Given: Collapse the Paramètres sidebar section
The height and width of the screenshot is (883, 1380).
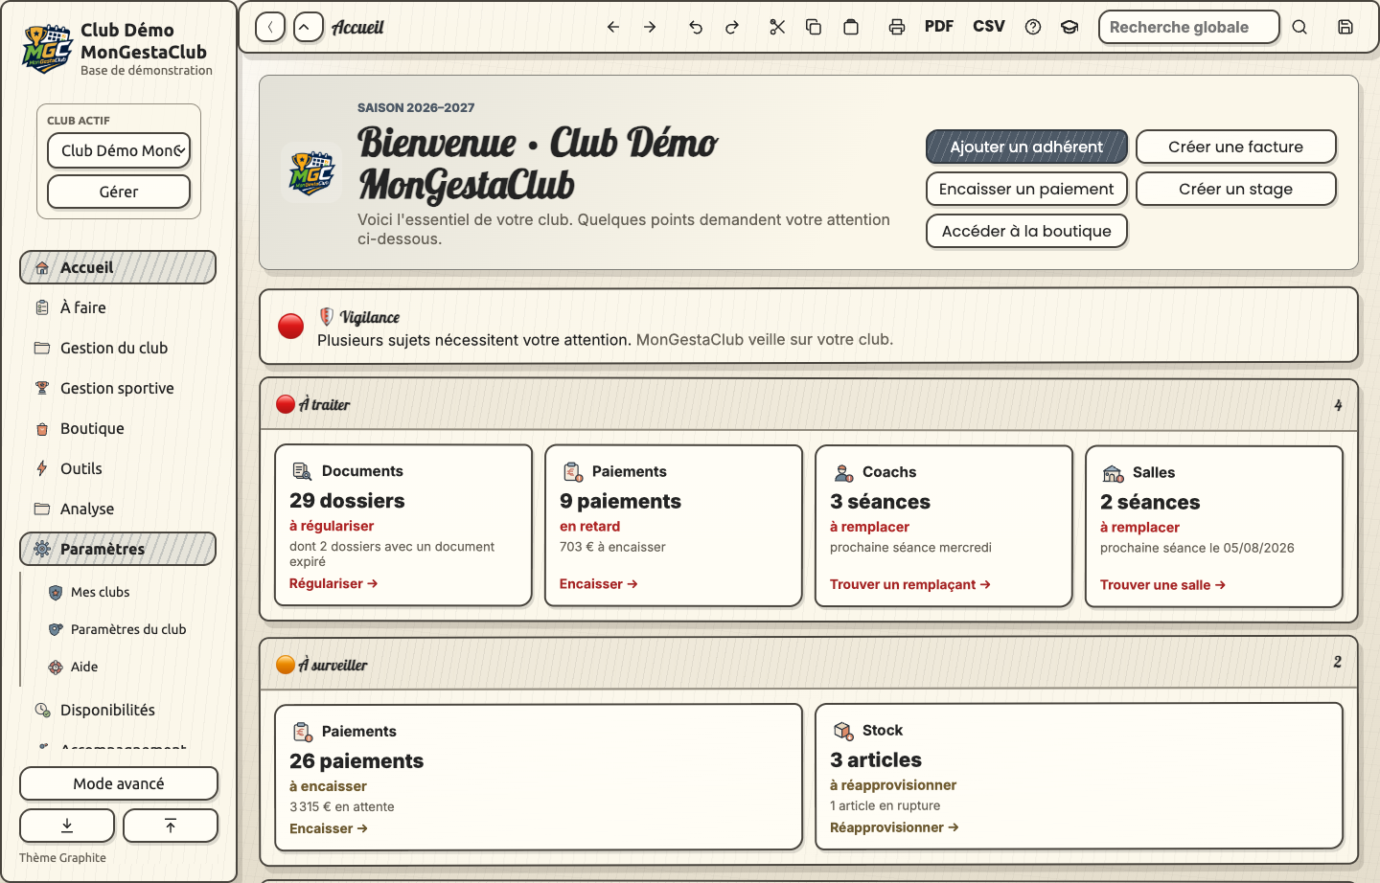Looking at the screenshot, I should [x=118, y=549].
